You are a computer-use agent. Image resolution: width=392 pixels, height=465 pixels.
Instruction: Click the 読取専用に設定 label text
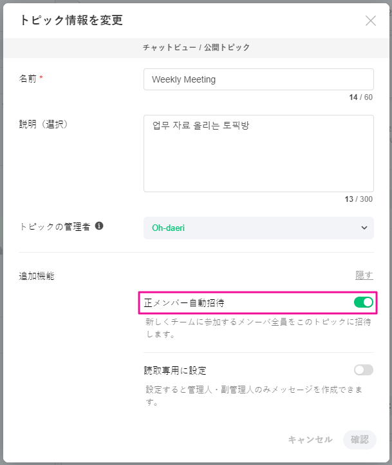click(x=175, y=370)
